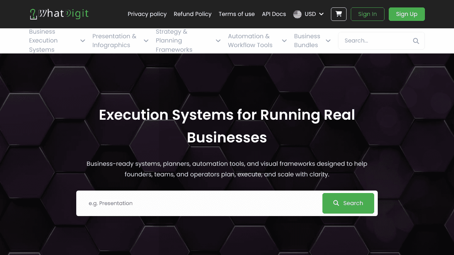Viewport: 454px width, 255px height.
Task: Open the shopping cart
Action: [339, 14]
